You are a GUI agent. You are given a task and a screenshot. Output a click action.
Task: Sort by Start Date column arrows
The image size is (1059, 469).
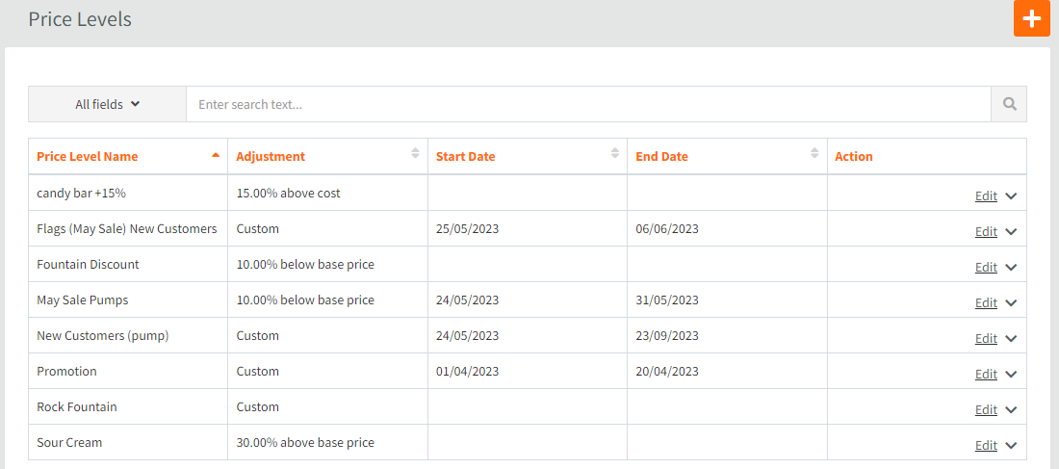click(x=615, y=153)
